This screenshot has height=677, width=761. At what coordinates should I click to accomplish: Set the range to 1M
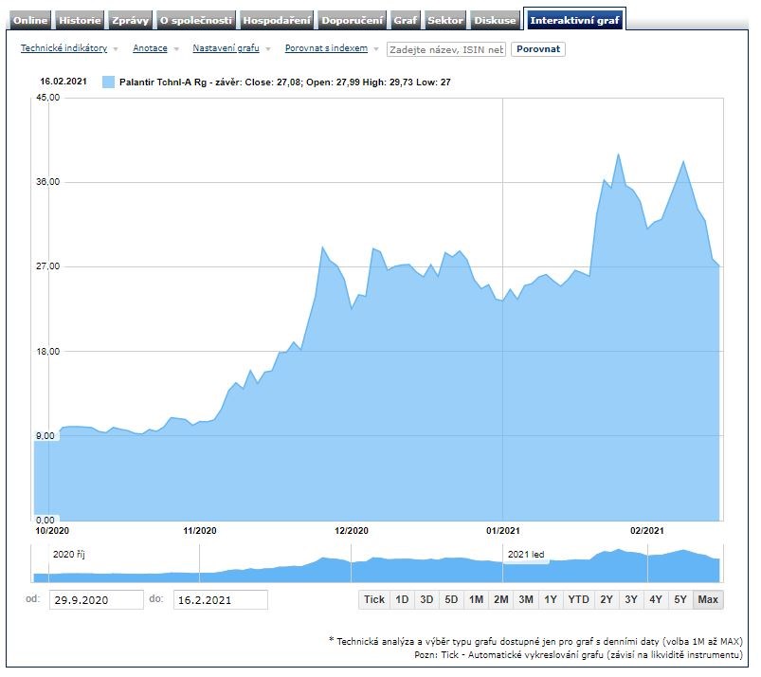(476, 599)
